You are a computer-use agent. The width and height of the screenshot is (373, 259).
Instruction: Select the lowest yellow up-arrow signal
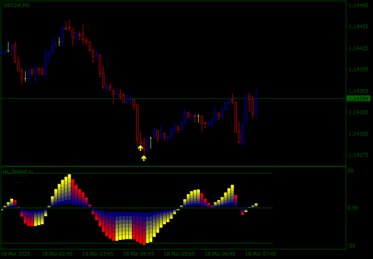coord(144,158)
